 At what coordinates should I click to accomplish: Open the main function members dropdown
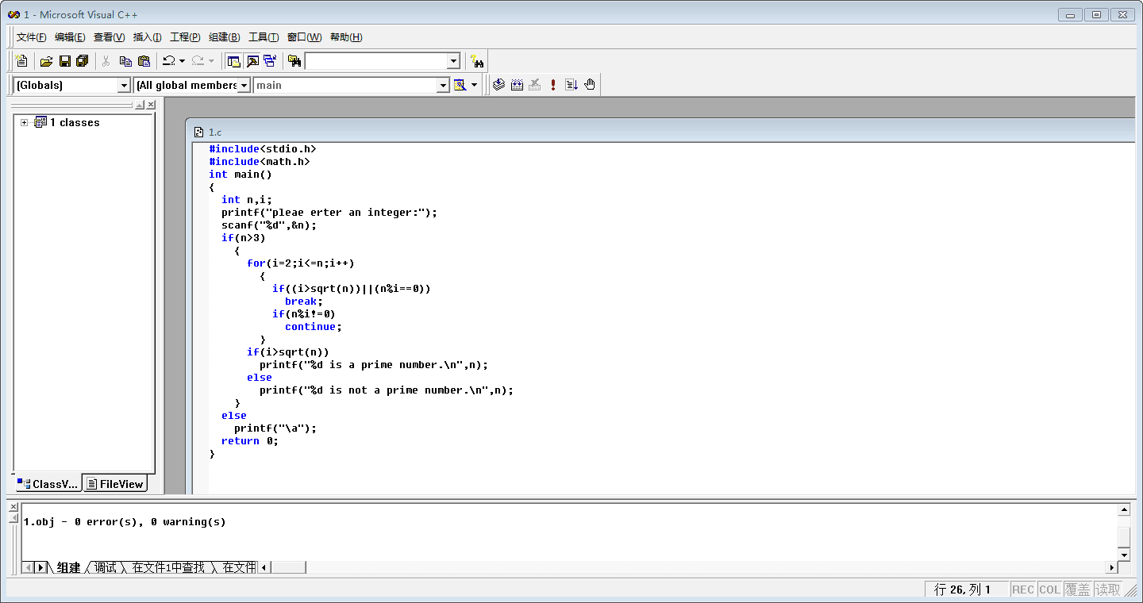tap(444, 85)
